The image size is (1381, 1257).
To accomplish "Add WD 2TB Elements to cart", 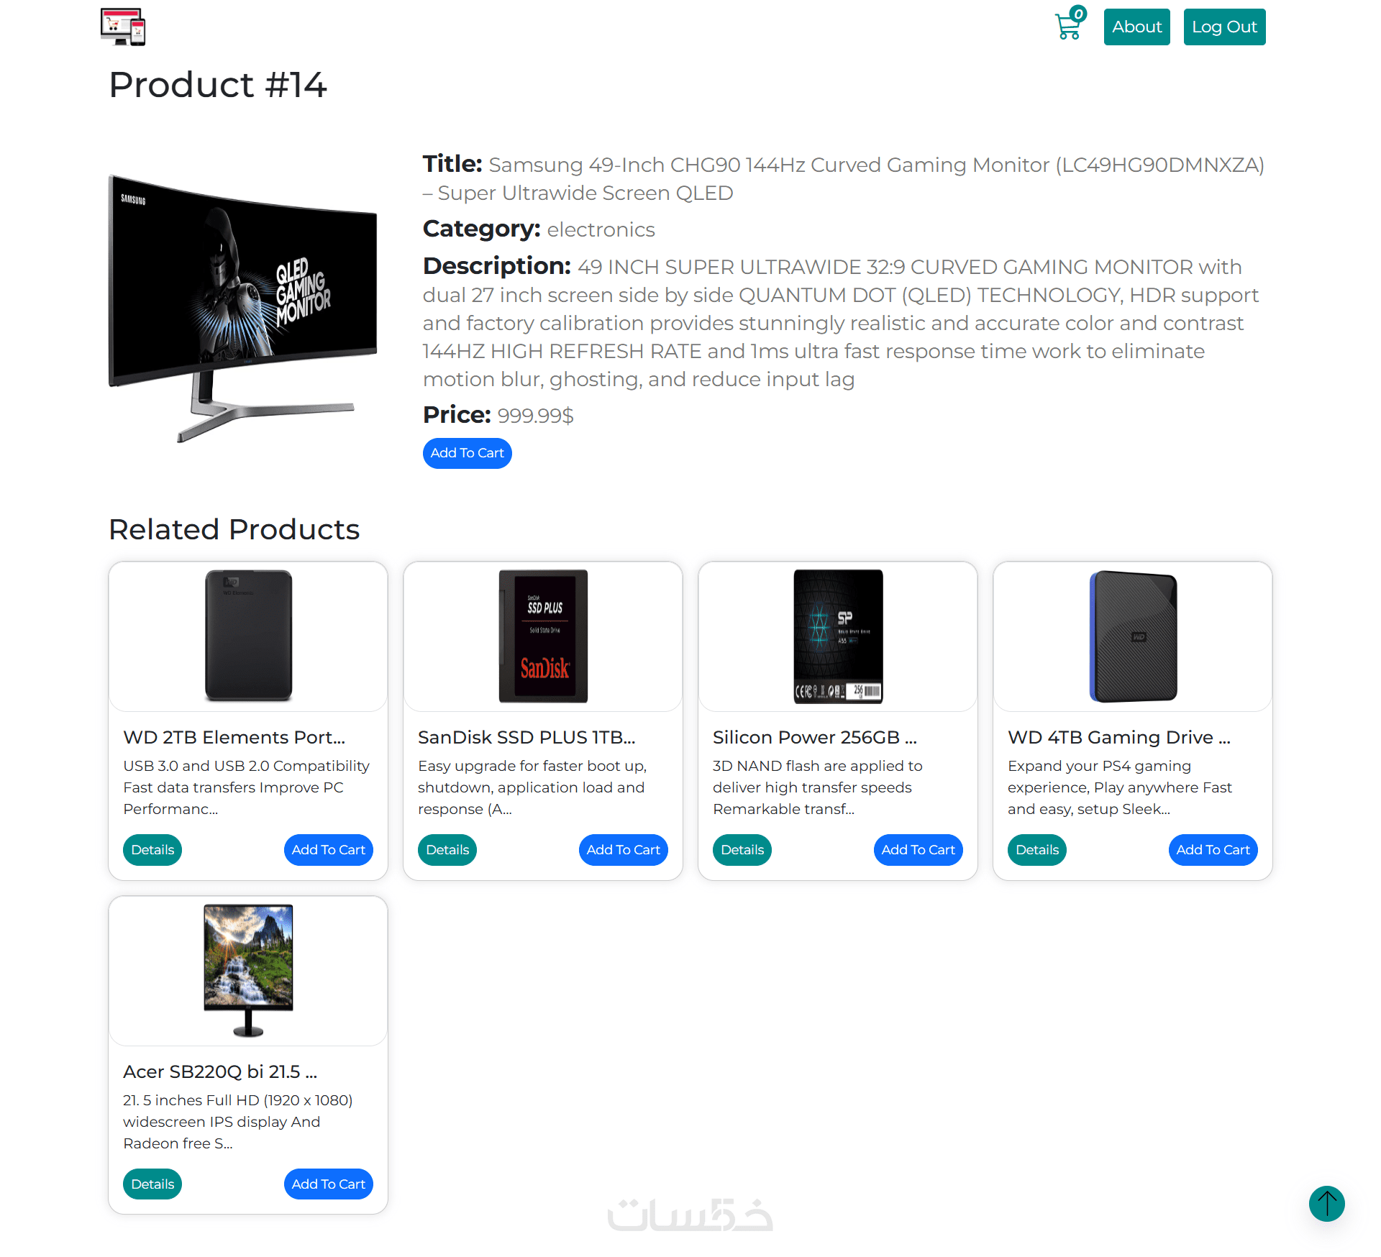I will pyautogui.click(x=328, y=850).
